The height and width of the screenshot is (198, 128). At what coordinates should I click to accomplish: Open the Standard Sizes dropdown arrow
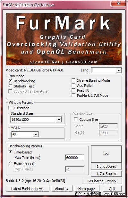[x=59, y=120]
